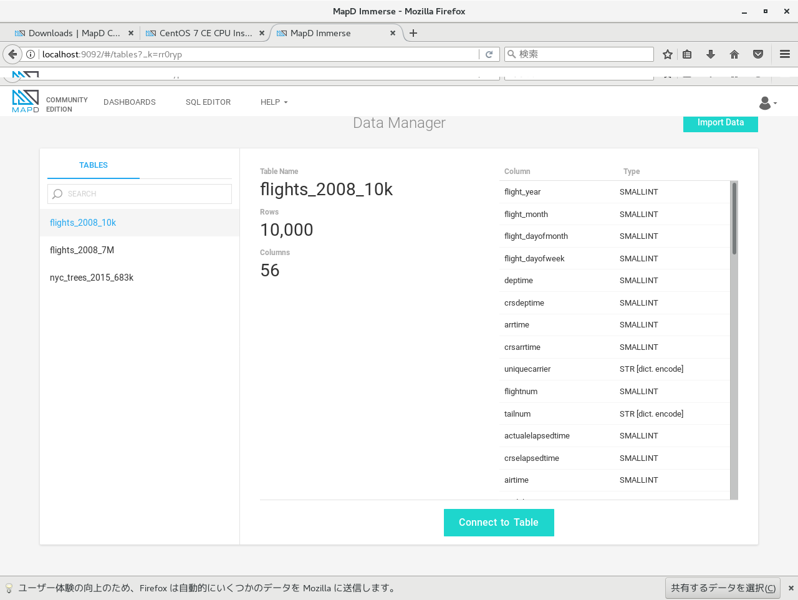
Task: Go to Firefox home page icon
Action: [734, 54]
